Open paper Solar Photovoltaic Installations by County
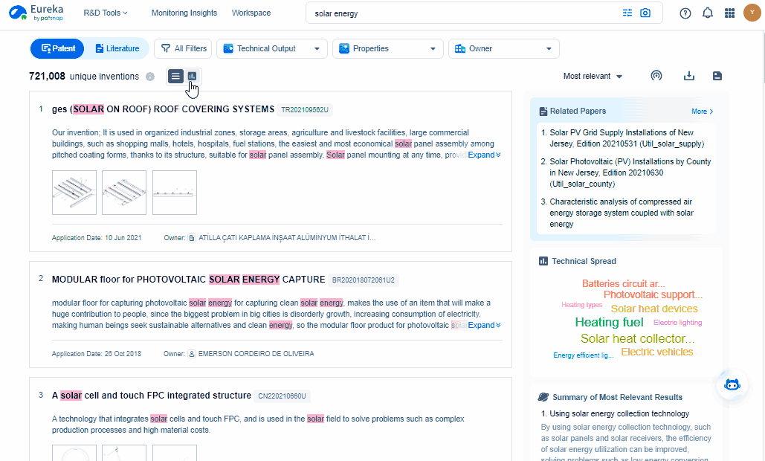This screenshot has width=765, height=461. pos(630,173)
